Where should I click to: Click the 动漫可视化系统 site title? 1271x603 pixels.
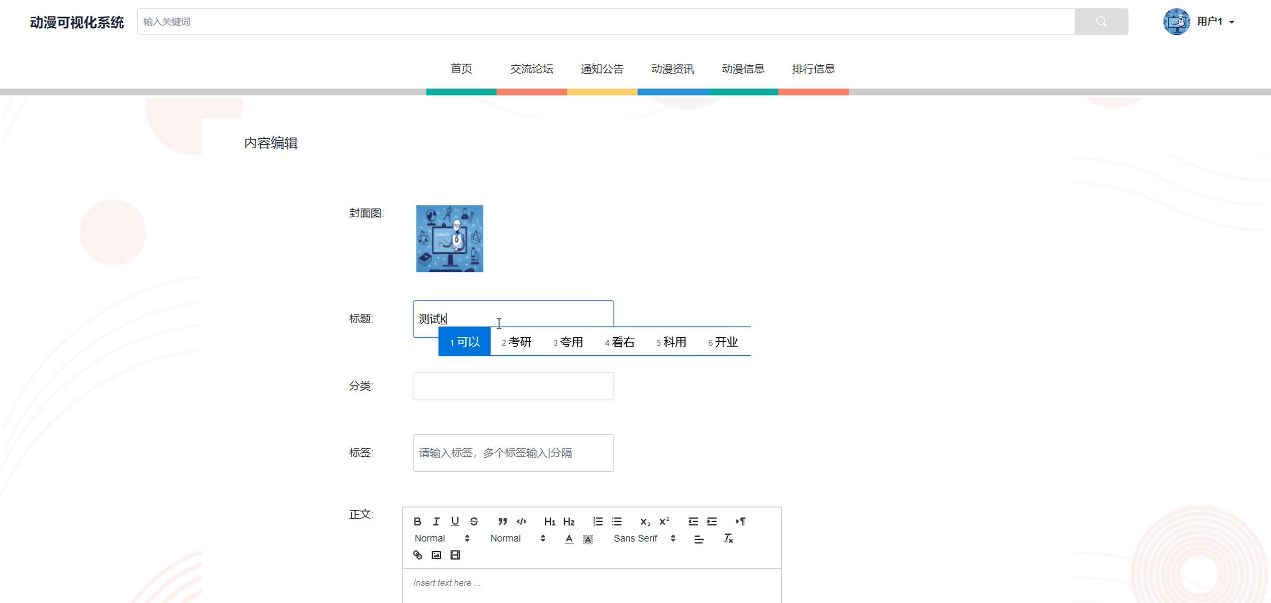point(76,22)
